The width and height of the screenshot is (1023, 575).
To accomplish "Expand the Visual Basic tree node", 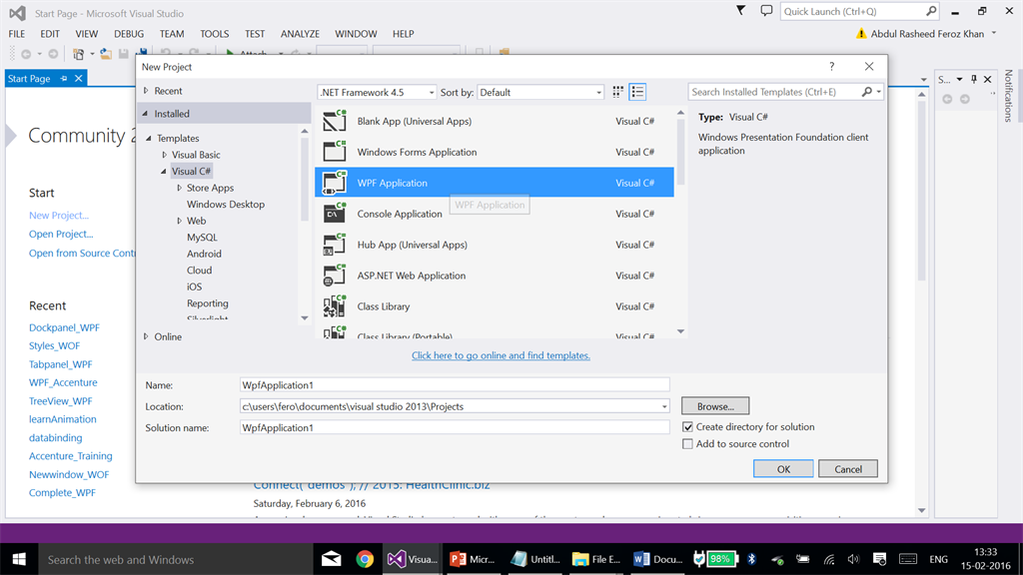I will (x=165, y=155).
